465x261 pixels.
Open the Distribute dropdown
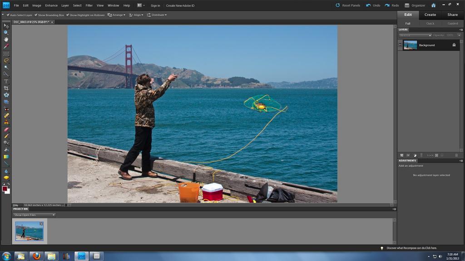click(x=157, y=15)
